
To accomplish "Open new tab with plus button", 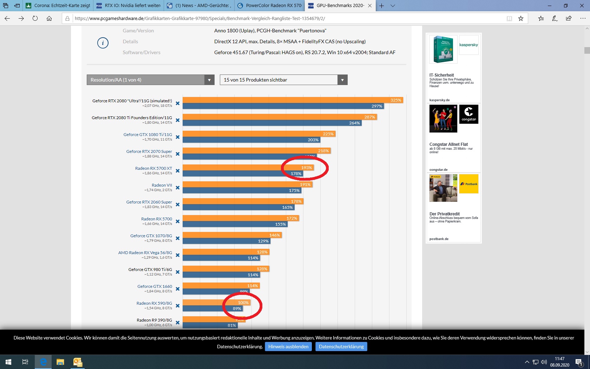I will coord(381,6).
